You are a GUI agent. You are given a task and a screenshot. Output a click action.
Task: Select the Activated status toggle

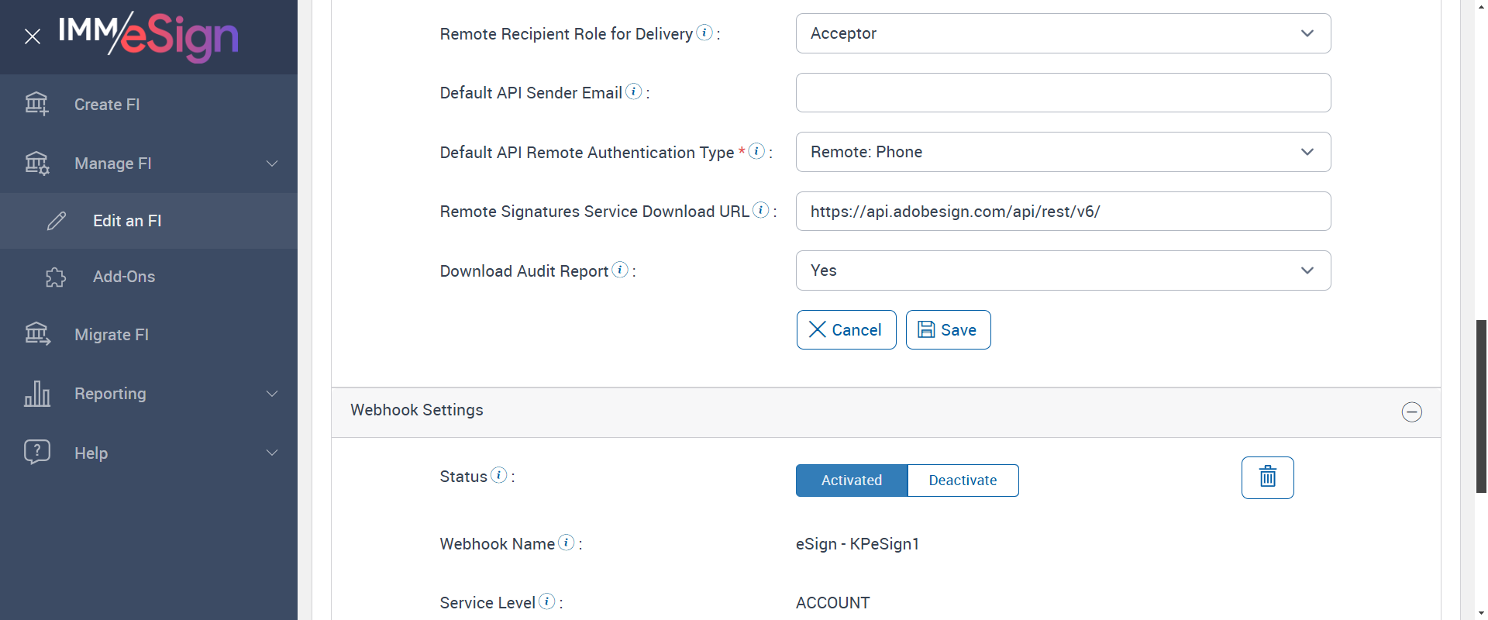click(851, 480)
